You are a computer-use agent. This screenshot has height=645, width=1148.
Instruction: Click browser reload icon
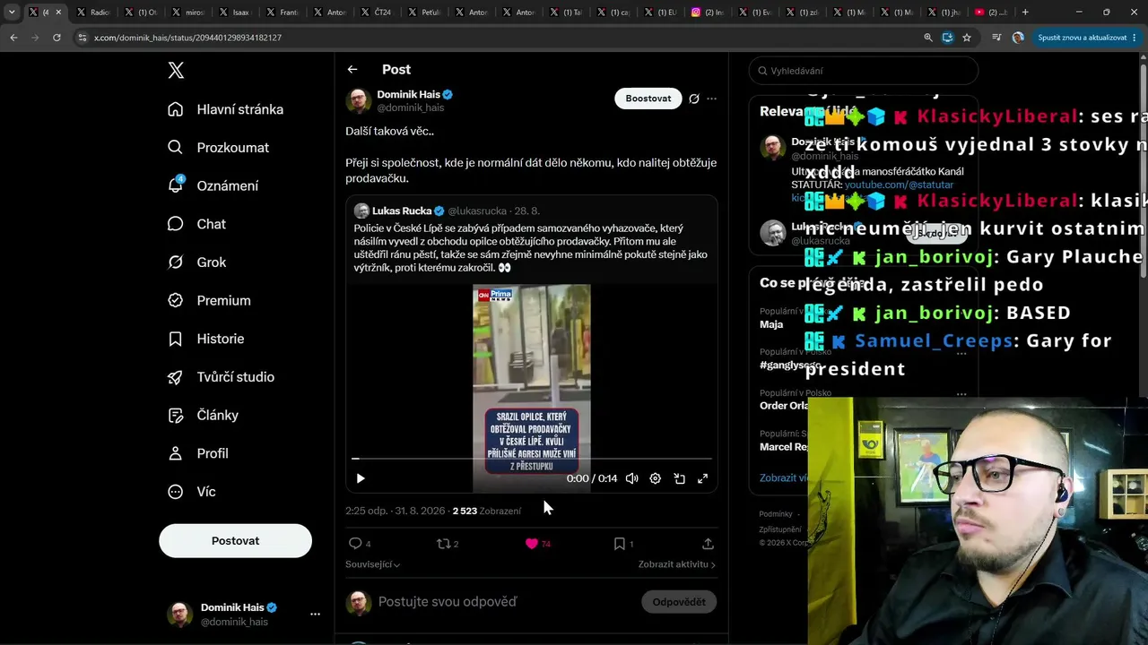pyautogui.click(x=57, y=38)
